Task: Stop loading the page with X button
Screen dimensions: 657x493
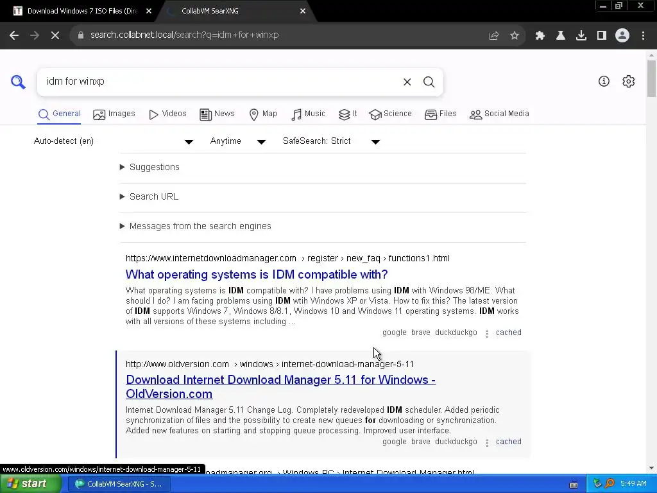Action: click(x=55, y=35)
